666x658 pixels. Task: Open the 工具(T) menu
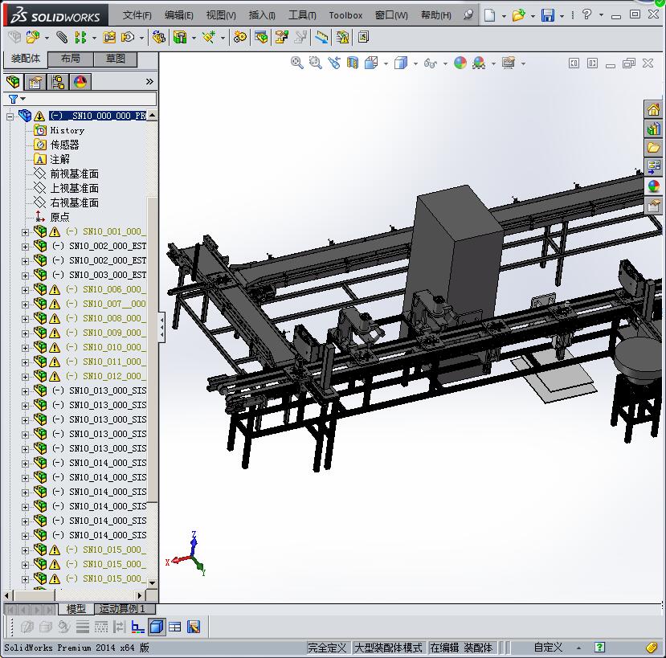302,15
